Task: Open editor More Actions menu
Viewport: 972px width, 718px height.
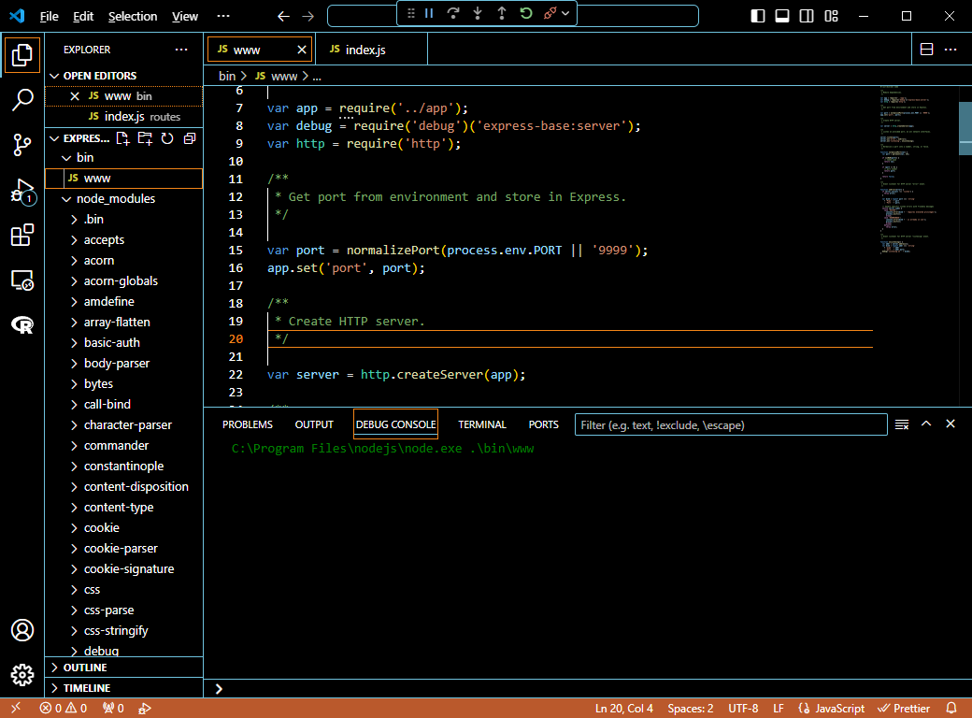Action: pos(951,50)
